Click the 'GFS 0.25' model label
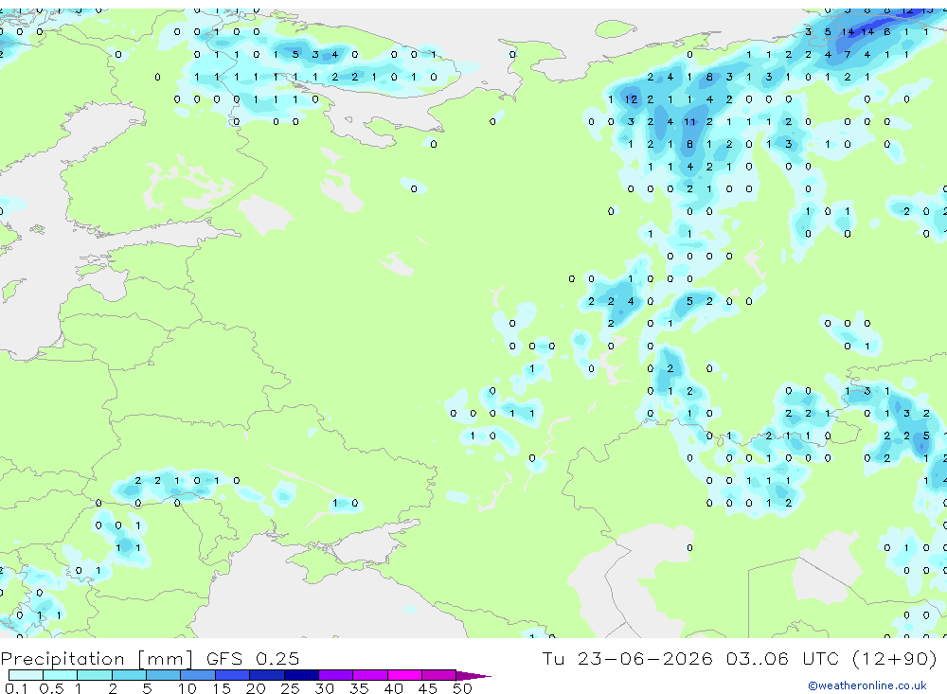Screen dimensions: 947x694 (253, 658)
